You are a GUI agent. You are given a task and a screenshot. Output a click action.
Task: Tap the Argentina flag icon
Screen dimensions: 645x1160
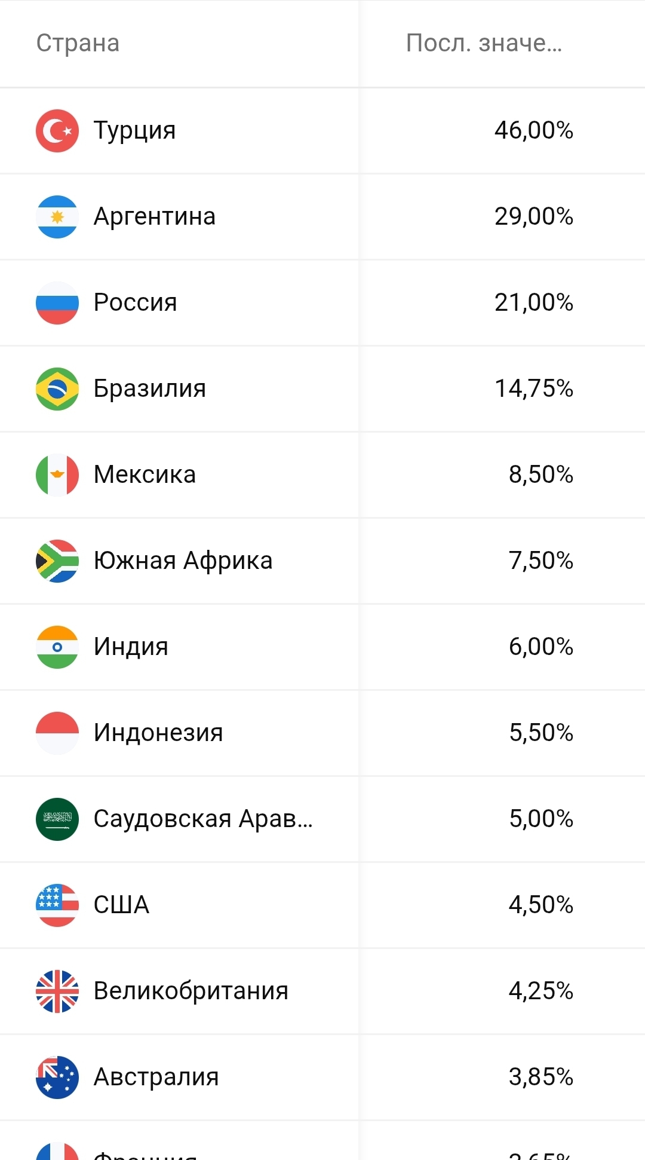coord(57,216)
